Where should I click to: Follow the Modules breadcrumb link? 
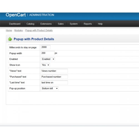[19, 30]
